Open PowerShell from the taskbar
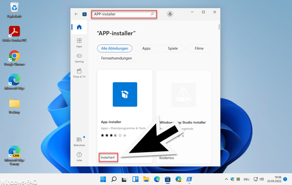Viewport: 292px width, 185px height. pos(189,179)
